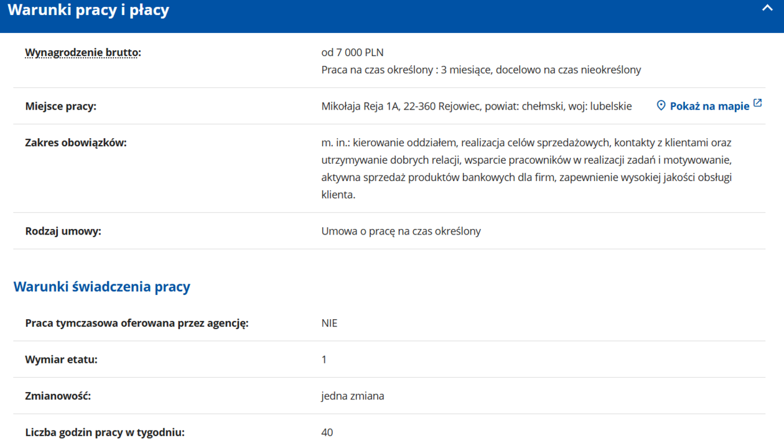Image resolution: width=784 pixels, height=443 pixels.
Task: Click the Warunki świadczenia pracy heading
Action: point(102,287)
